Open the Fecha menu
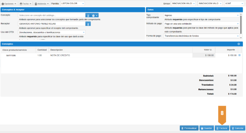 [x=26, y=4]
